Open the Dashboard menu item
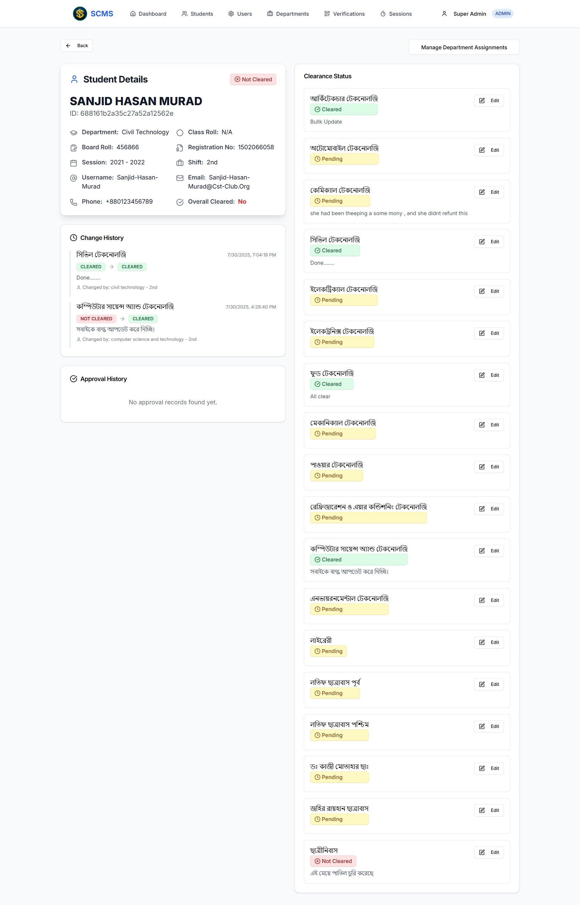The height and width of the screenshot is (905, 580). [x=148, y=14]
